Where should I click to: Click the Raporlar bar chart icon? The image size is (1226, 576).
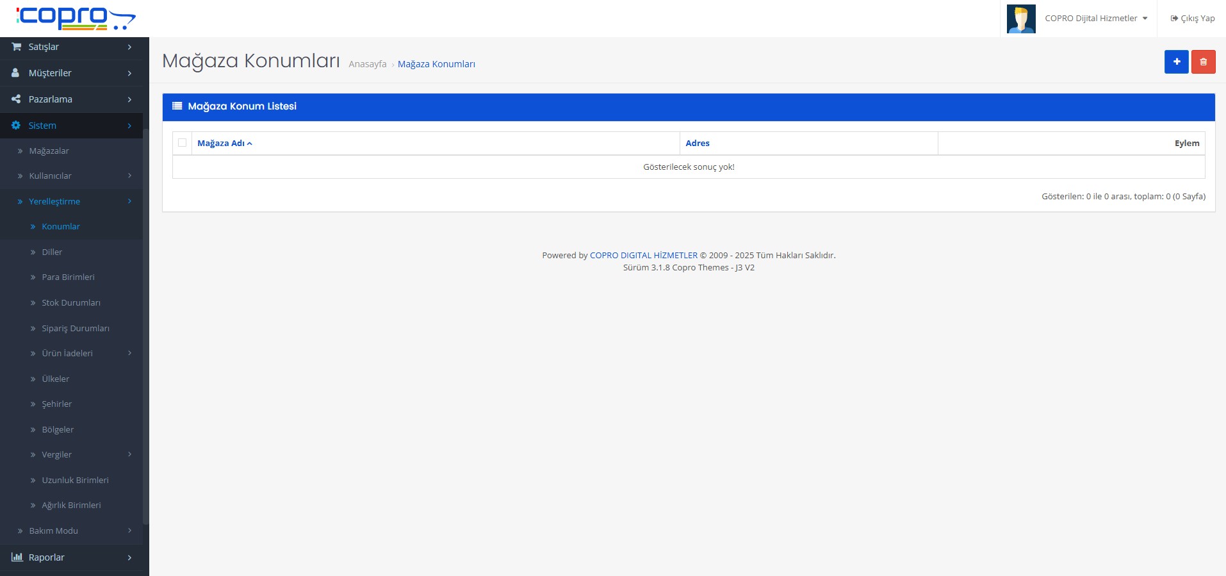17,557
